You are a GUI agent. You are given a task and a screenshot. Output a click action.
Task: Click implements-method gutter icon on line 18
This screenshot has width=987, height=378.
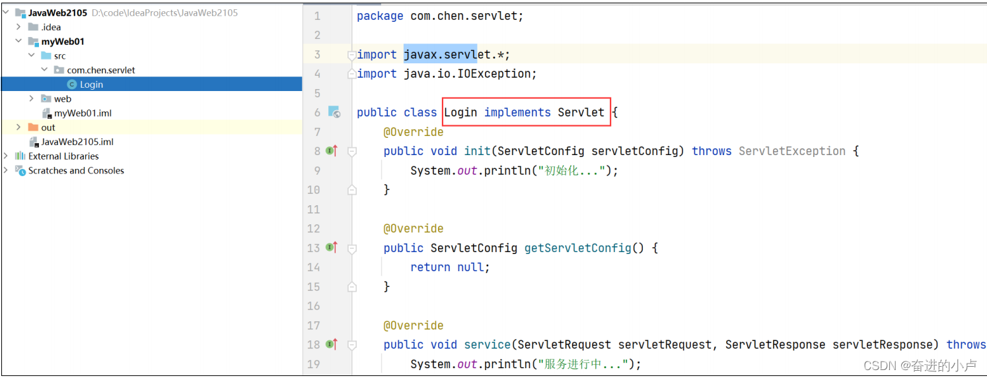point(332,344)
